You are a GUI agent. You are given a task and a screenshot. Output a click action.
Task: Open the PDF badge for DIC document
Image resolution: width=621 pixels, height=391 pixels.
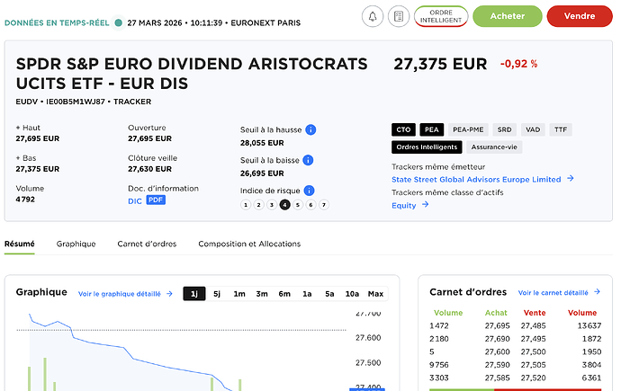pyautogui.click(x=156, y=200)
